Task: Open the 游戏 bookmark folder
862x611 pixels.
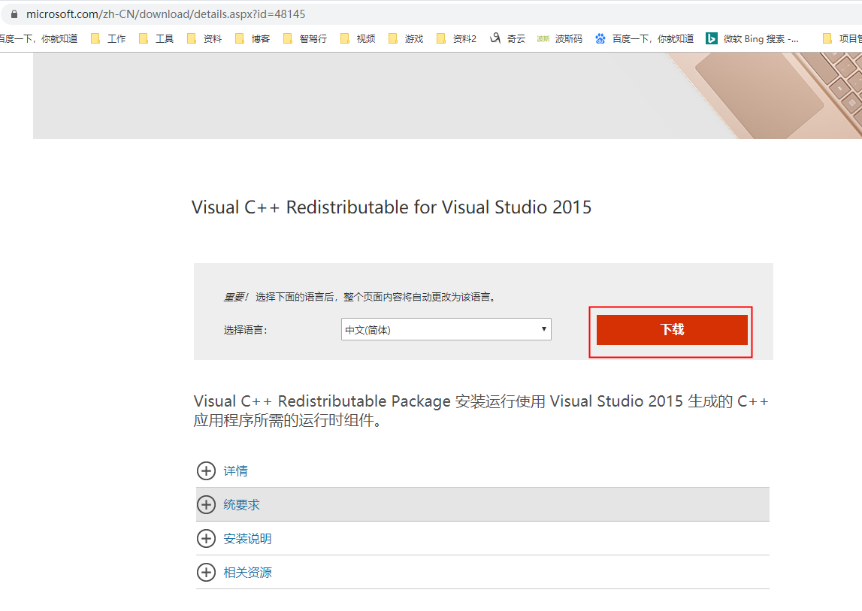Action: (x=406, y=39)
